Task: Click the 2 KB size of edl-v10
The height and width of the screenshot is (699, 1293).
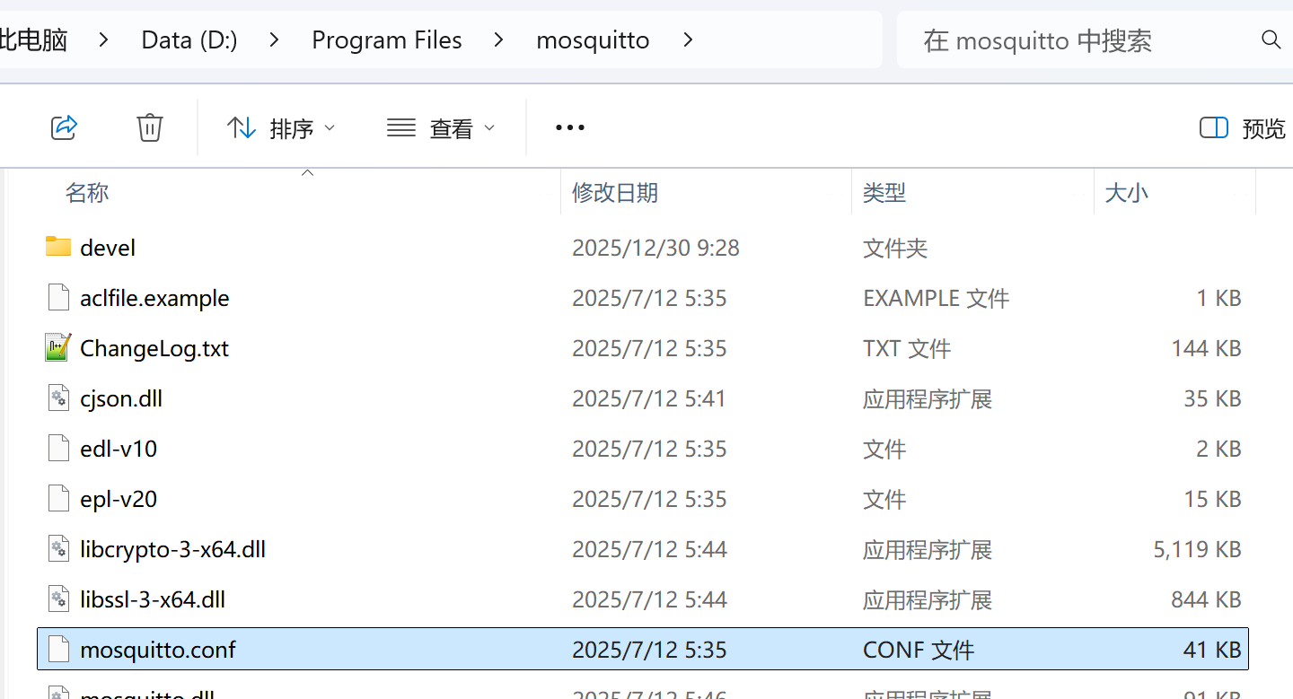Action: click(1218, 449)
